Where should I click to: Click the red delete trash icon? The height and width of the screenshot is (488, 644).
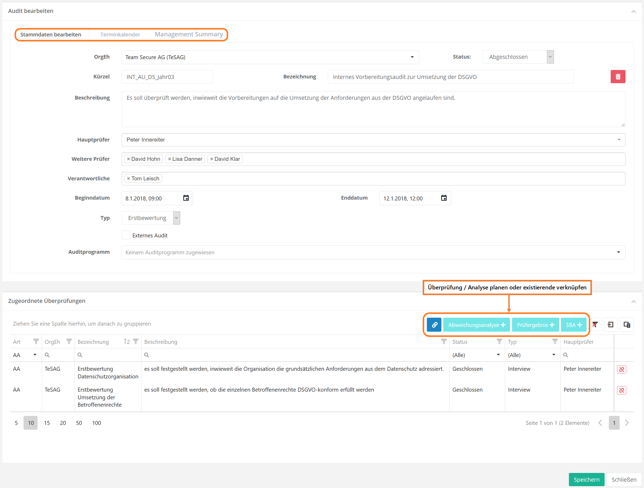(x=618, y=77)
